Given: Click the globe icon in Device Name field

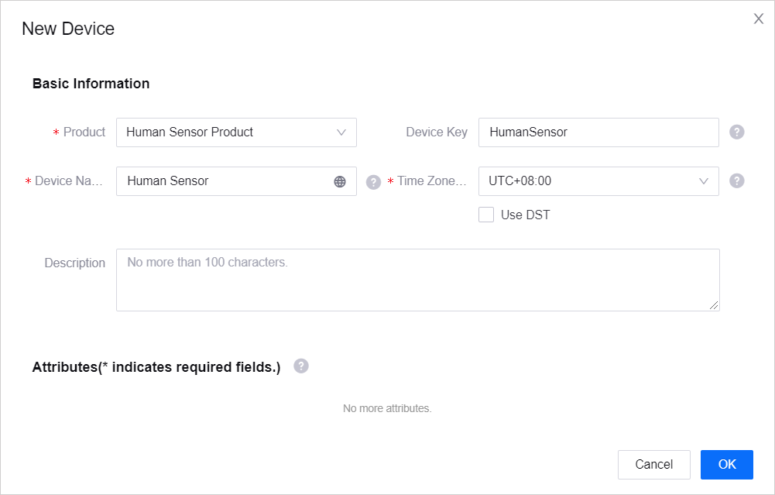Looking at the screenshot, I should pos(340,181).
